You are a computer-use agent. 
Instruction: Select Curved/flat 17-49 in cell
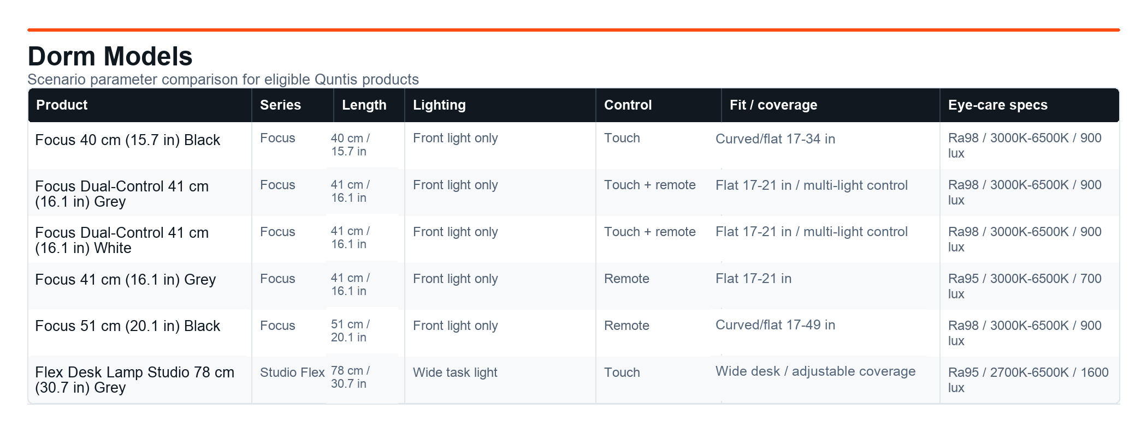pos(775,325)
